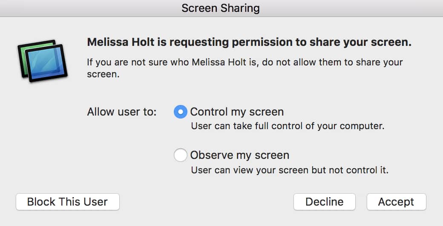443x226 pixels.
Task: Click the "Allow user to:" label
Action: [x=122, y=112]
